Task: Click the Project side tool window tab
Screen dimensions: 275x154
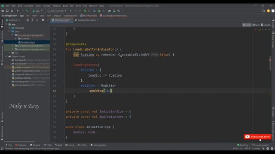Action: click(2, 24)
